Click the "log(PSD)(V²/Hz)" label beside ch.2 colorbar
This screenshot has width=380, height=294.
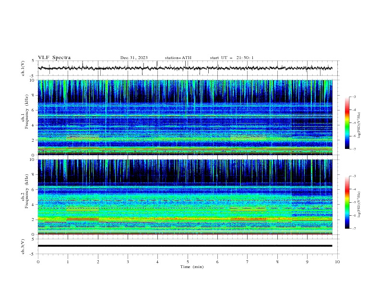click(359, 205)
